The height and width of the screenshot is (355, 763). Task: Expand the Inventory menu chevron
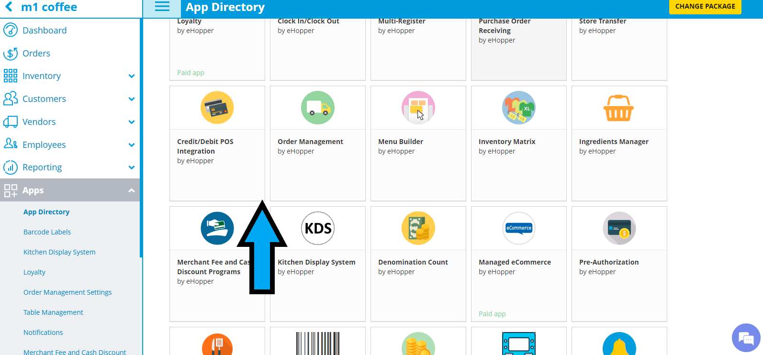click(132, 76)
